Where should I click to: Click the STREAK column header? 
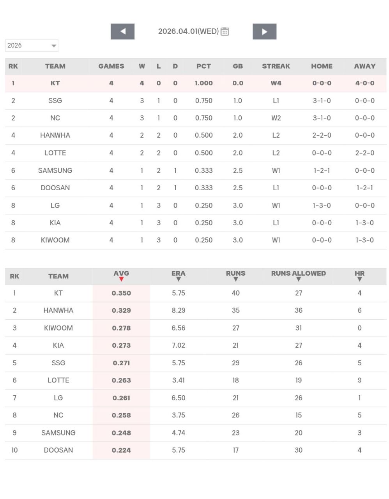(276, 66)
